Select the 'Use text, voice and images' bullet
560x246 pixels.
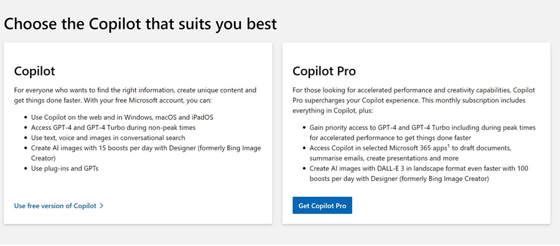[108, 138]
